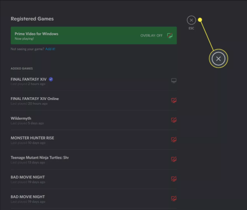Click the enlarged X close callout icon
The height and width of the screenshot is (210, 247).
[x=218, y=59]
